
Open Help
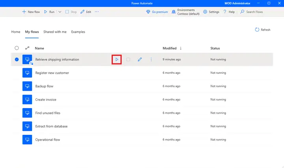click(x=229, y=12)
